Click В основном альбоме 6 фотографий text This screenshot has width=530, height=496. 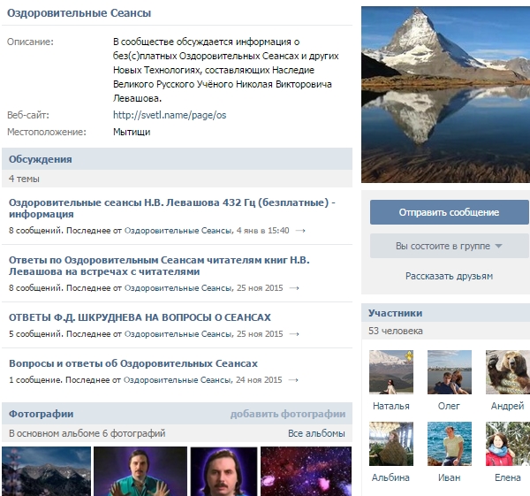click(87, 433)
